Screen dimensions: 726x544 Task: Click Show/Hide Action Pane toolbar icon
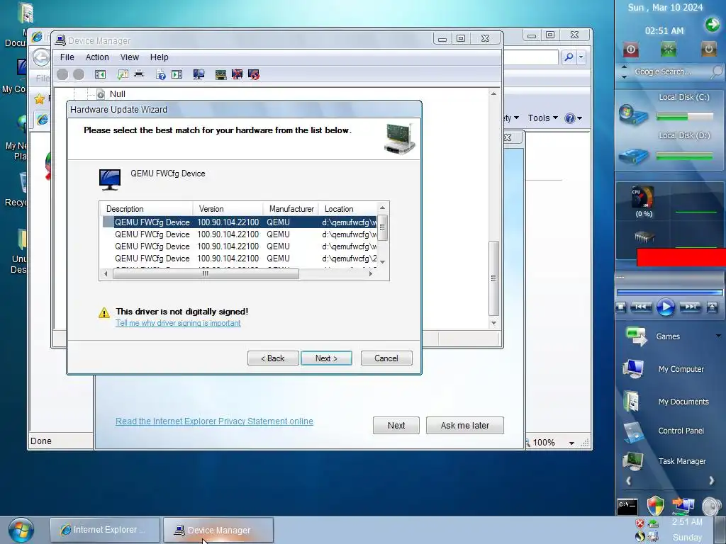coord(177,74)
